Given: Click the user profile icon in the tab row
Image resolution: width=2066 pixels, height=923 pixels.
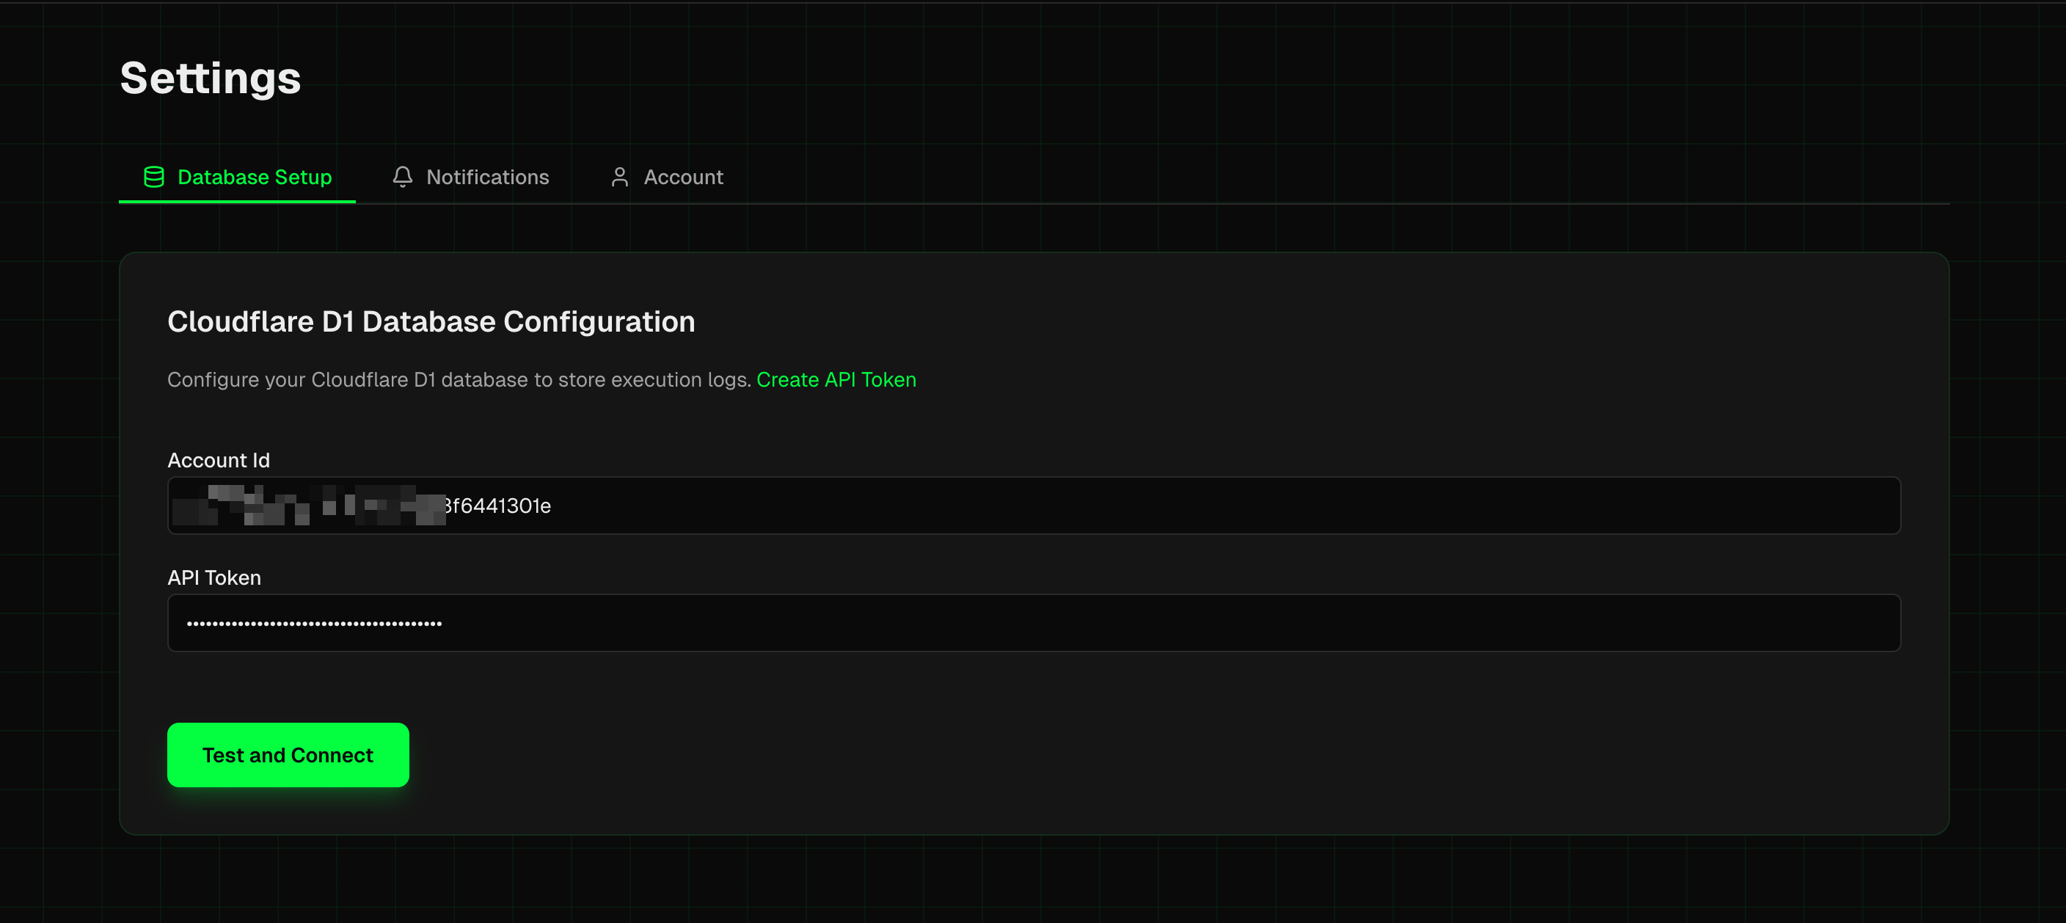Looking at the screenshot, I should [x=618, y=176].
